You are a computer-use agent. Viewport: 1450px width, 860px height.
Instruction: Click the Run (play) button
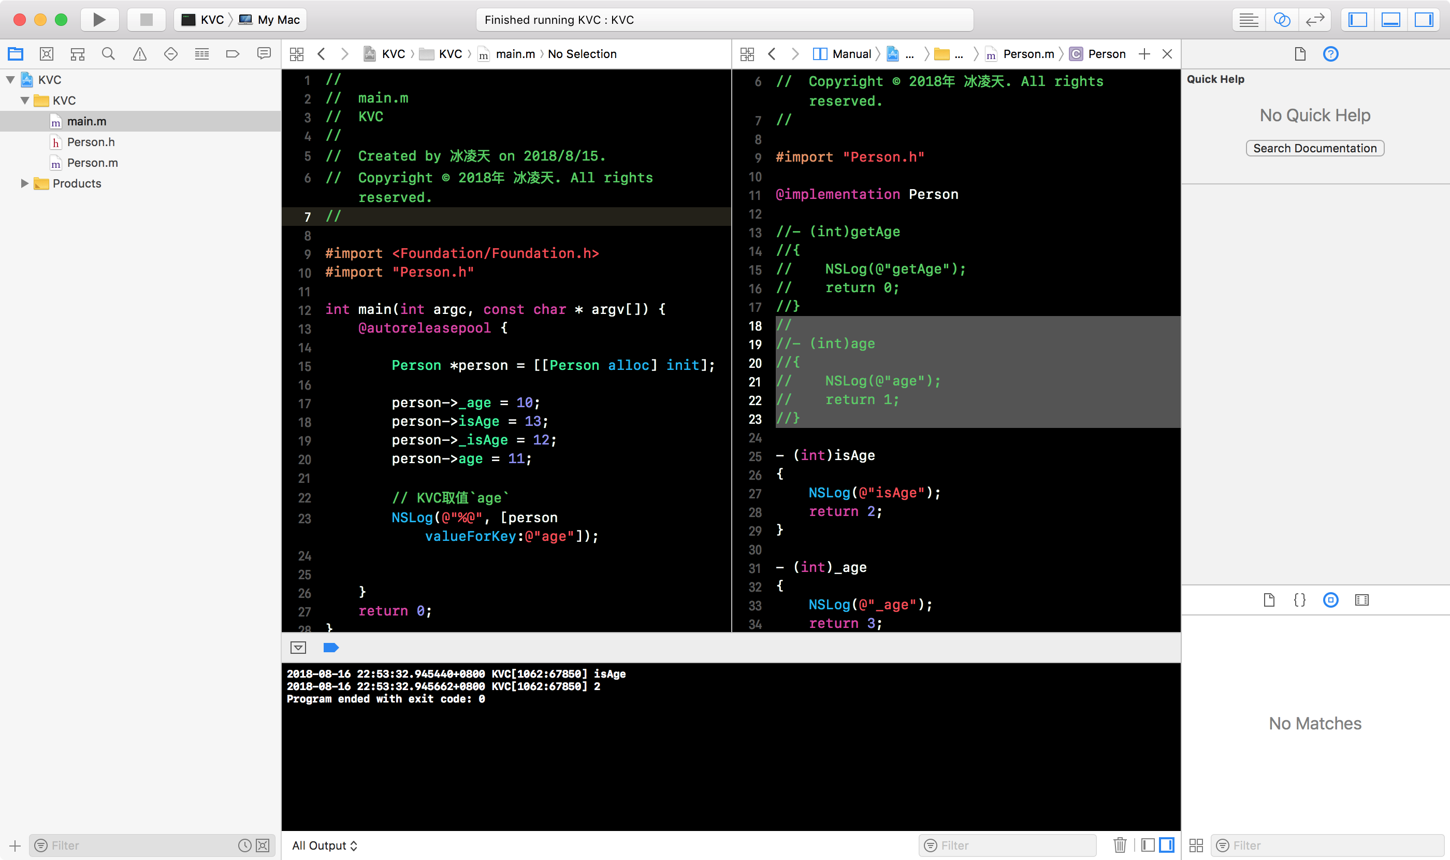pyautogui.click(x=99, y=20)
